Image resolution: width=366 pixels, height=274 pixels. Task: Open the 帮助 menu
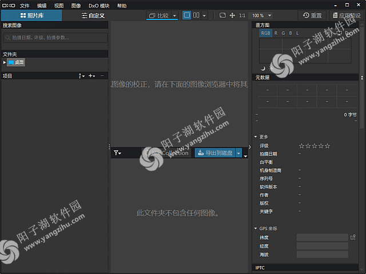[122, 6]
